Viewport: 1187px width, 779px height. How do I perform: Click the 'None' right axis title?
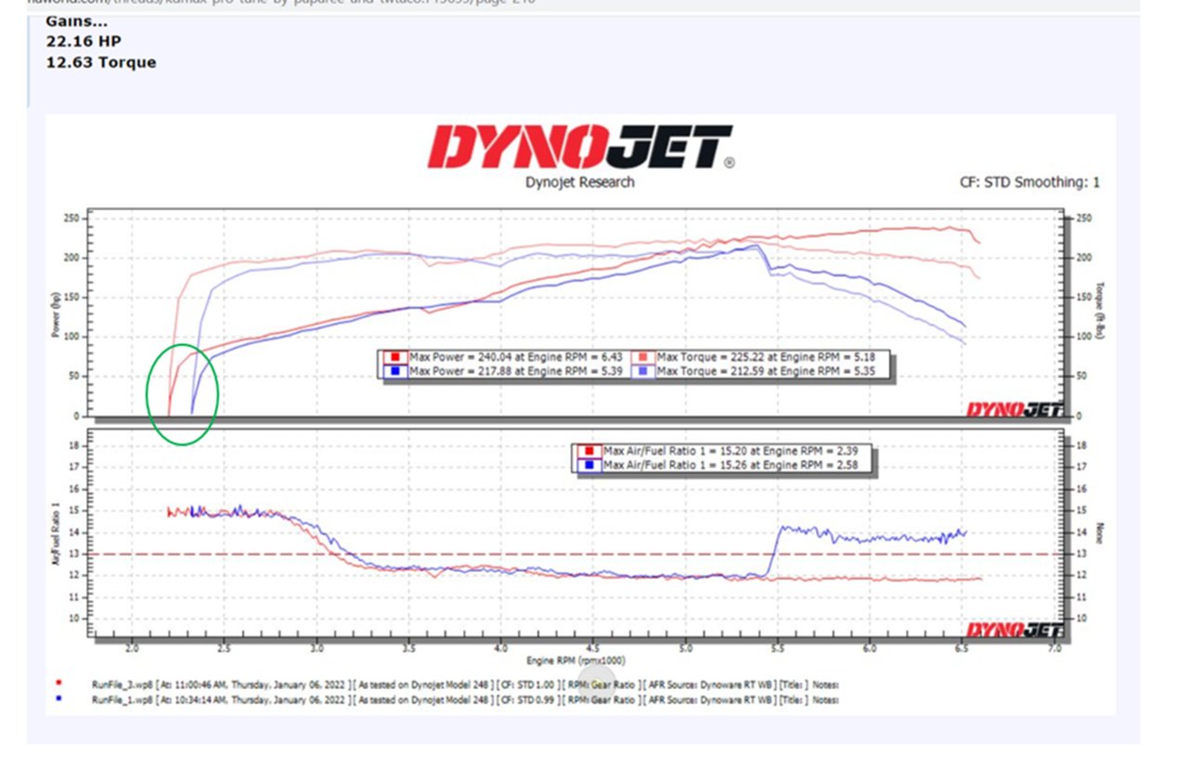1100,535
